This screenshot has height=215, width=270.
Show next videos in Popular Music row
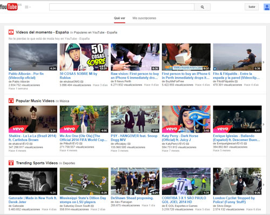coord(264,124)
